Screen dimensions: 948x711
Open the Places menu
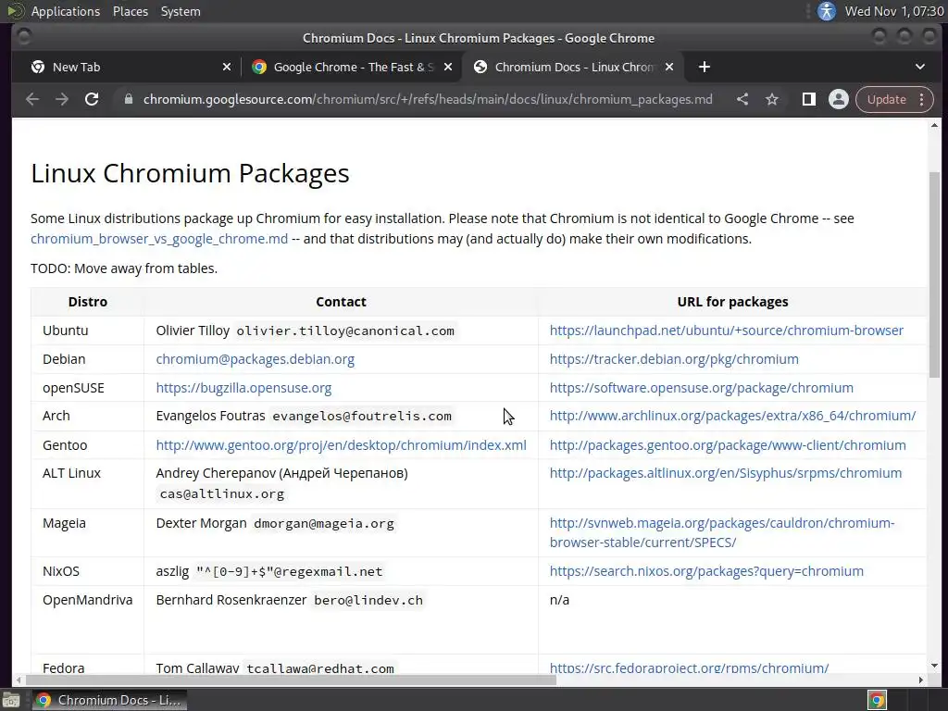[x=131, y=11]
